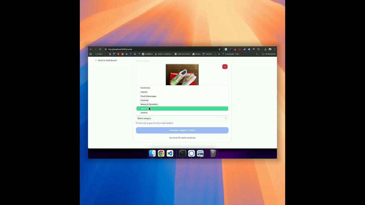Open the apps grid in bookmarks bar
The width and height of the screenshot is (365, 205).
tap(91, 54)
